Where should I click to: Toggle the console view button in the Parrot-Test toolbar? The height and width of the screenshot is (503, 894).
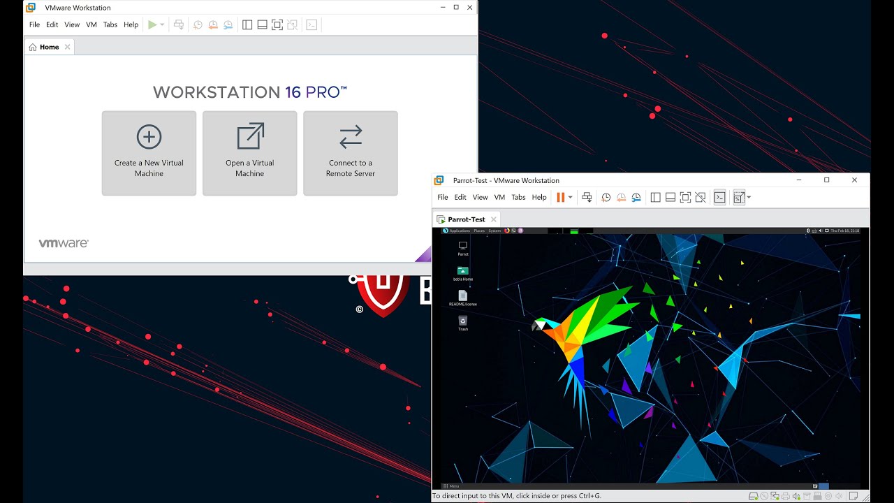719,198
